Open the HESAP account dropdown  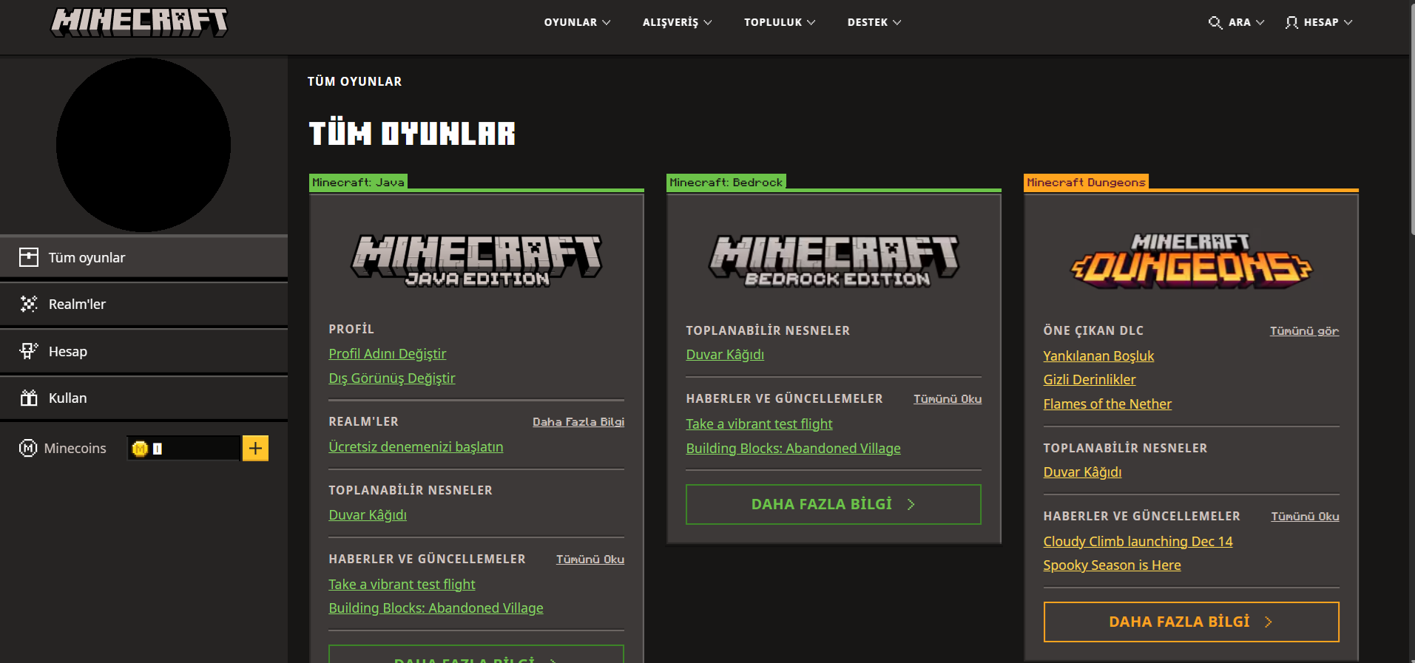(1319, 22)
